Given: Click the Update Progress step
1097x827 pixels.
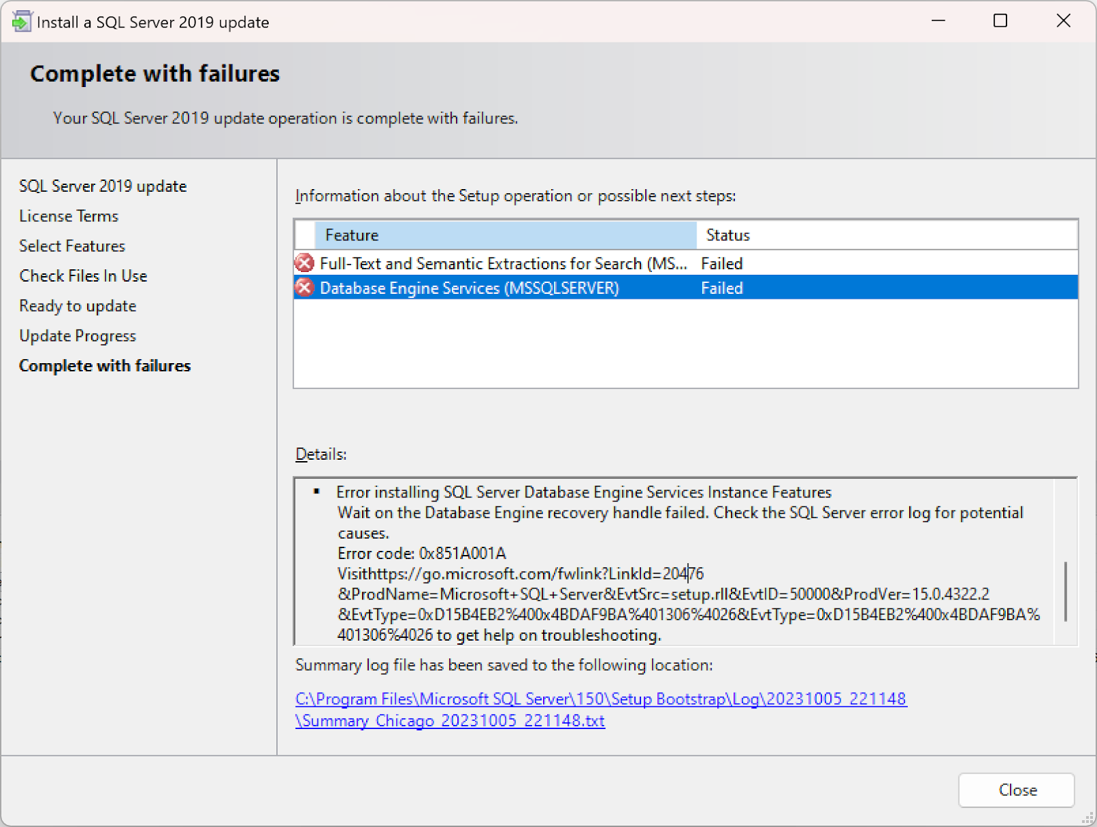Looking at the screenshot, I should point(77,336).
